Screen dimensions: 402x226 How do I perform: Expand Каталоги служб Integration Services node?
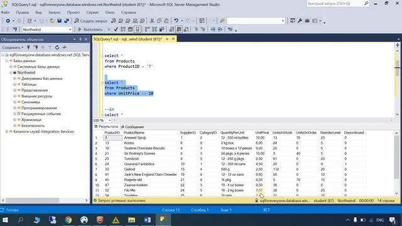pyautogui.click(x=7, y=131)
